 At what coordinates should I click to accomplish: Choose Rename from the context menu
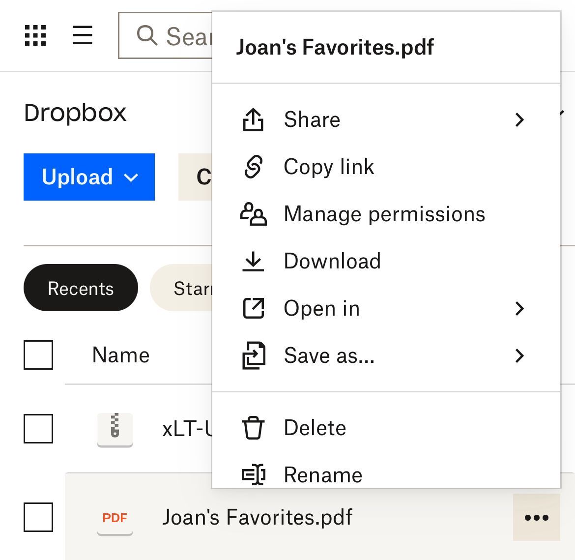point(323,475)
